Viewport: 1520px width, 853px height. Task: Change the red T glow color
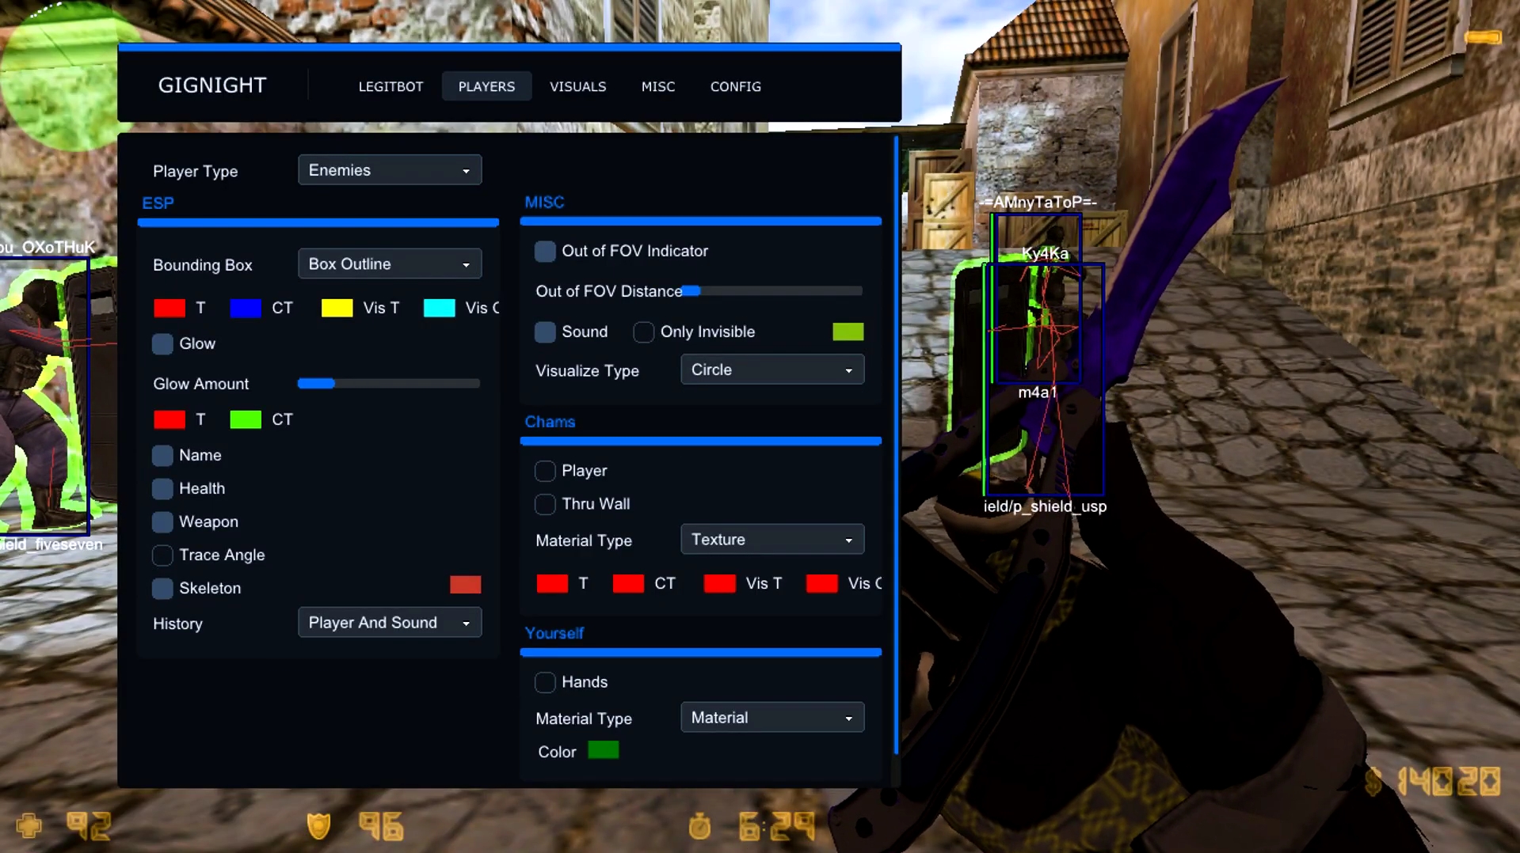click(170, 419)
